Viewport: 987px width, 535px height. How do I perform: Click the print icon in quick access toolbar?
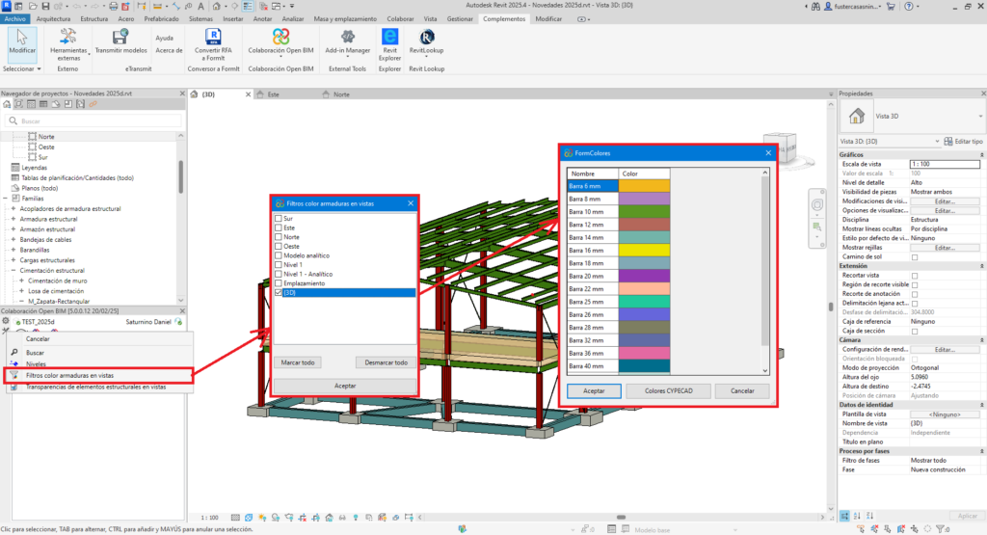tap(114, 6)
